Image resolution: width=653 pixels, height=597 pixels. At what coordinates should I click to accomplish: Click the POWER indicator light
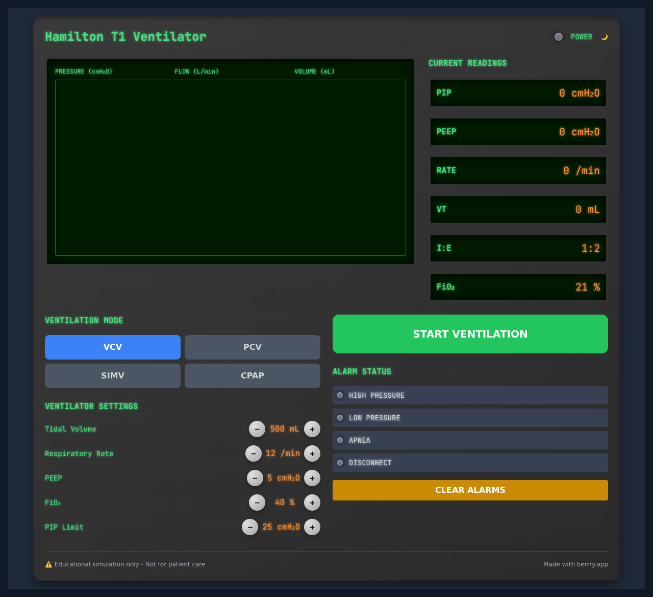coord(558,36)
